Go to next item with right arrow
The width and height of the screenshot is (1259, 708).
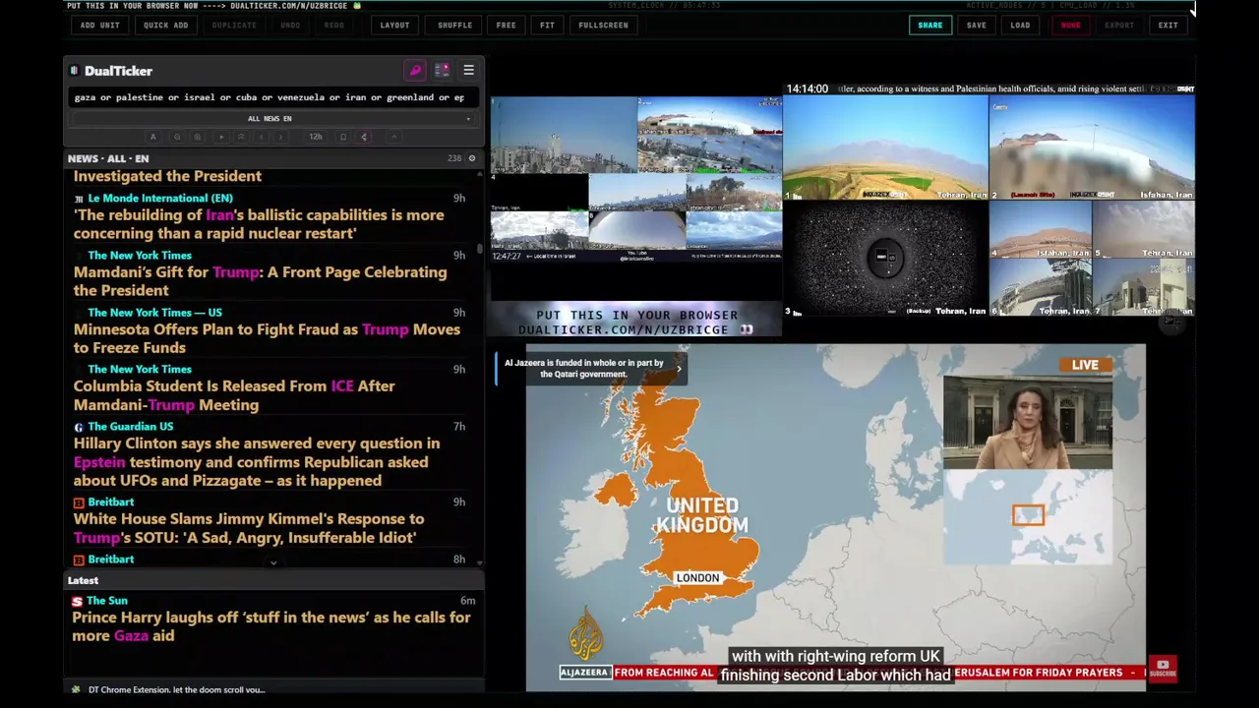click(x=280, y=137)
